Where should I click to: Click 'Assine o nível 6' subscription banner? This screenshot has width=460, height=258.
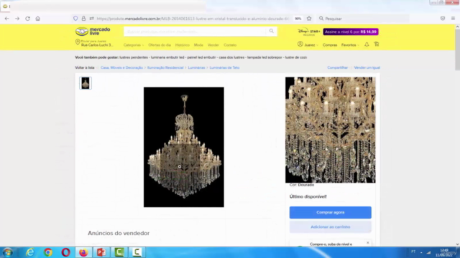(351, 32)
